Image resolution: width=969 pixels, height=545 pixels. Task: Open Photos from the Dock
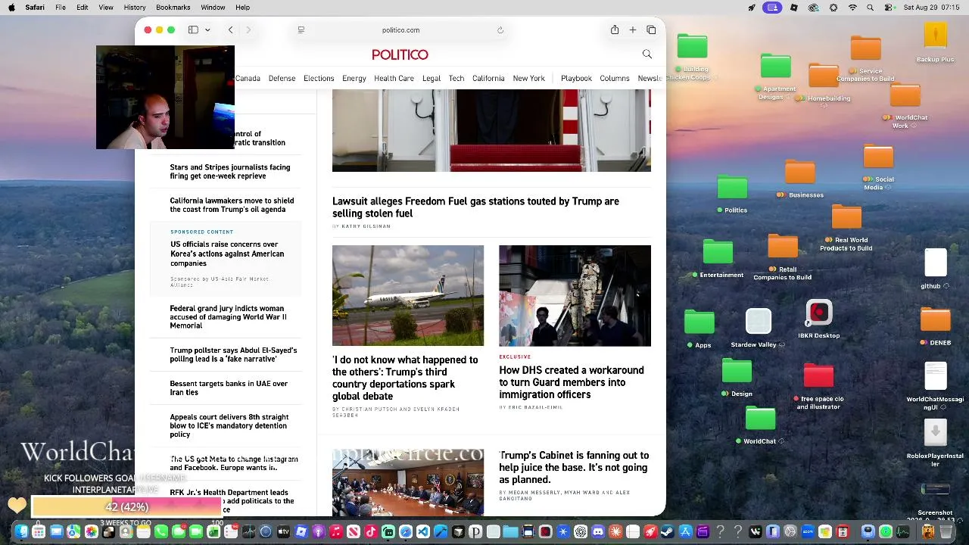click(91, 532)
